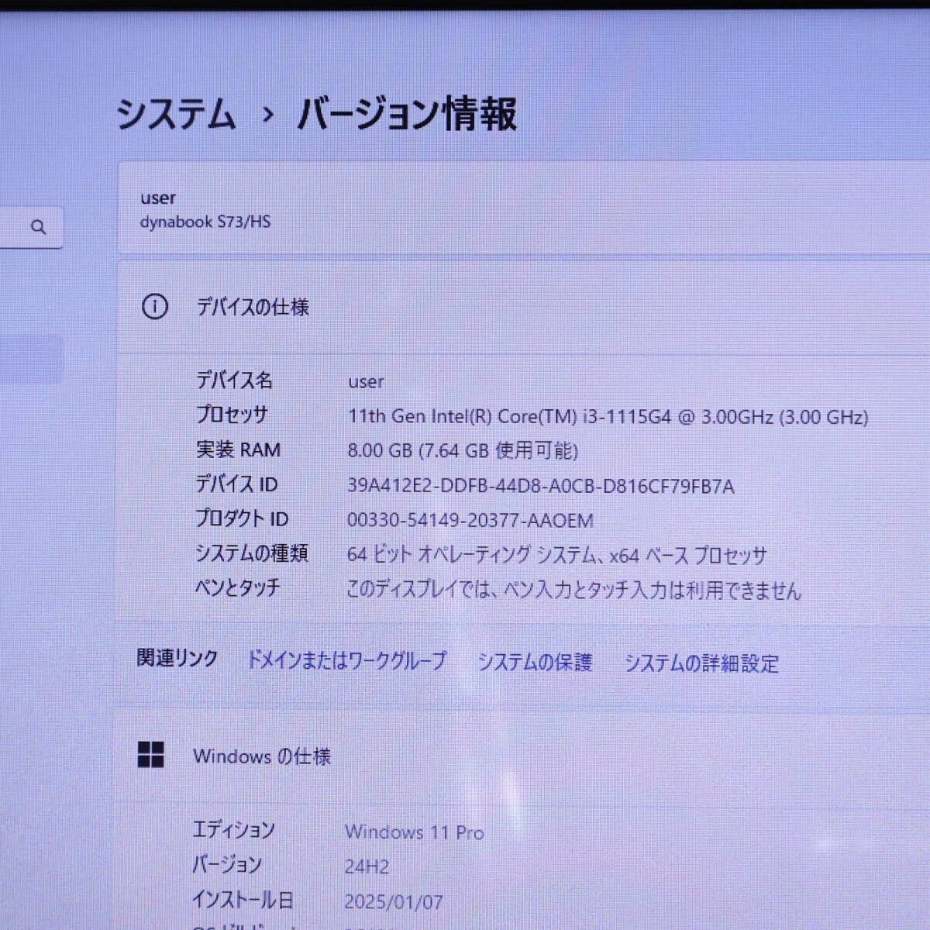
Task: Open ドメインまたはワークグループ link
Action: tap(346, 660)
